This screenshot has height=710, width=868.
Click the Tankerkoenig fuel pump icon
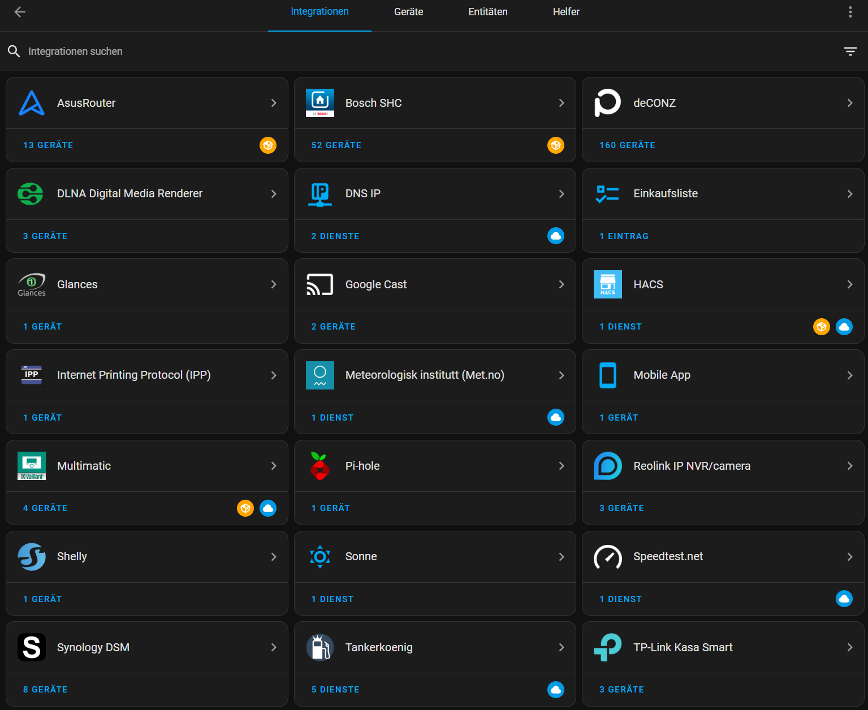coord(320,647)
